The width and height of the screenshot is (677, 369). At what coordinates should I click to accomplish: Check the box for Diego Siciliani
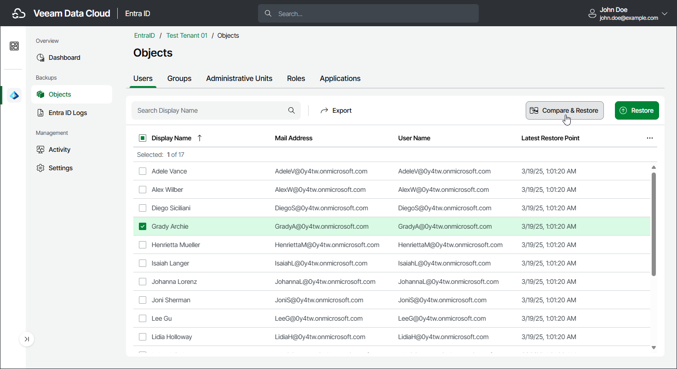pyautogui.click(x=143, y=208)
